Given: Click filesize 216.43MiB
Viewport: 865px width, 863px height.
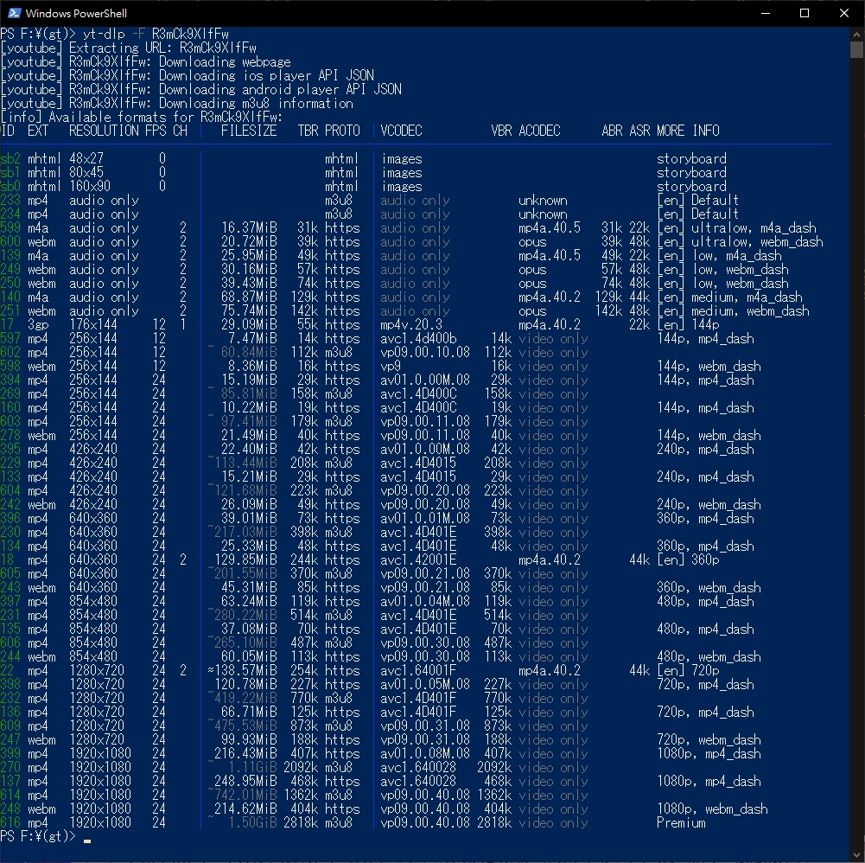Looking at the screenshot, I should (x=245, y=754).
